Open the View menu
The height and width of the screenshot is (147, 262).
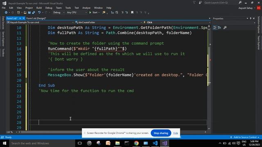(19, 8)
